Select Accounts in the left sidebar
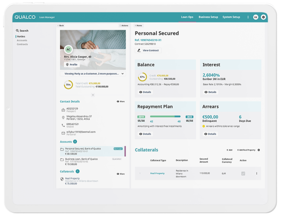Image resolution: width=281 pixels, height=216 pixels. click(22, 40)
